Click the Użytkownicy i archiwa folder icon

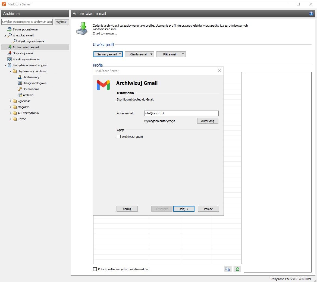[x=15, y=71]
